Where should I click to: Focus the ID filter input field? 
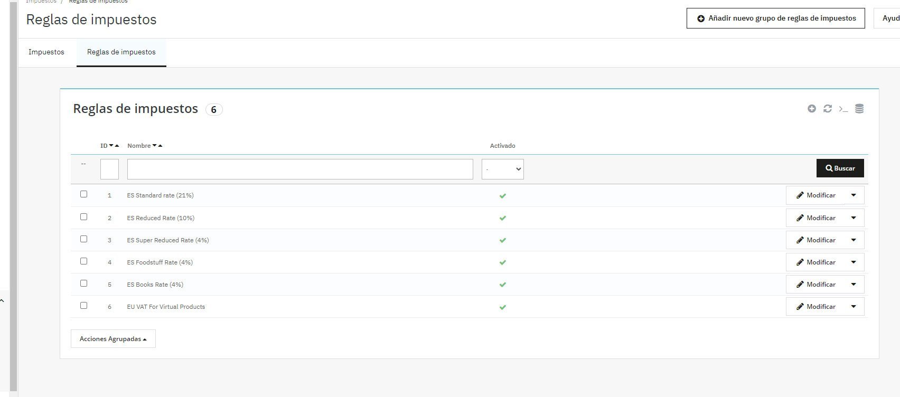point(109,169)
